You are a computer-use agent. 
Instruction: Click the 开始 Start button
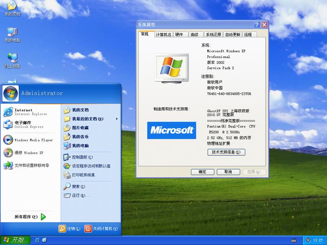click(15, 240)
